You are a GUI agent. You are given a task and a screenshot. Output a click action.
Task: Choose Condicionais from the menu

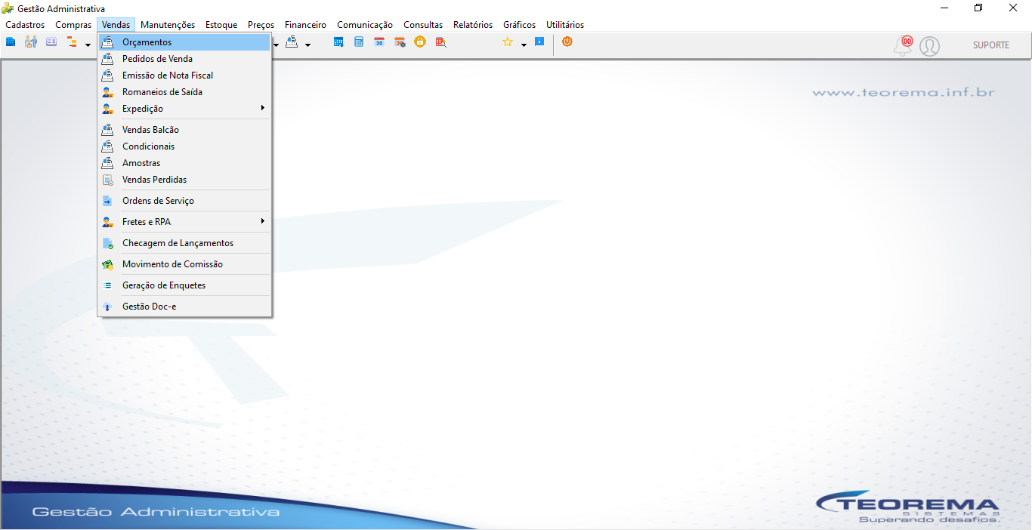tap(184, 146)
